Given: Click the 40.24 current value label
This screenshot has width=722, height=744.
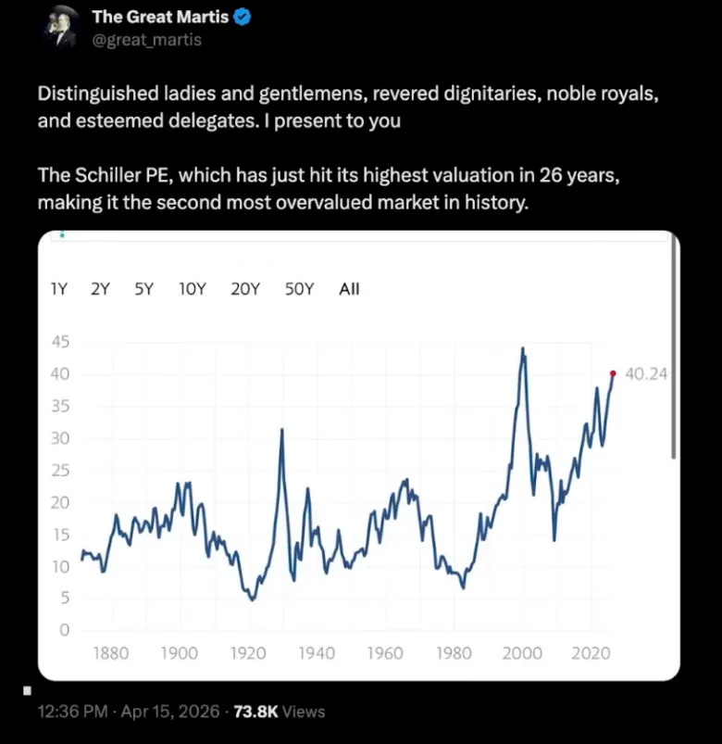Looking at the screenshot, I should click(x=646, y=374).
